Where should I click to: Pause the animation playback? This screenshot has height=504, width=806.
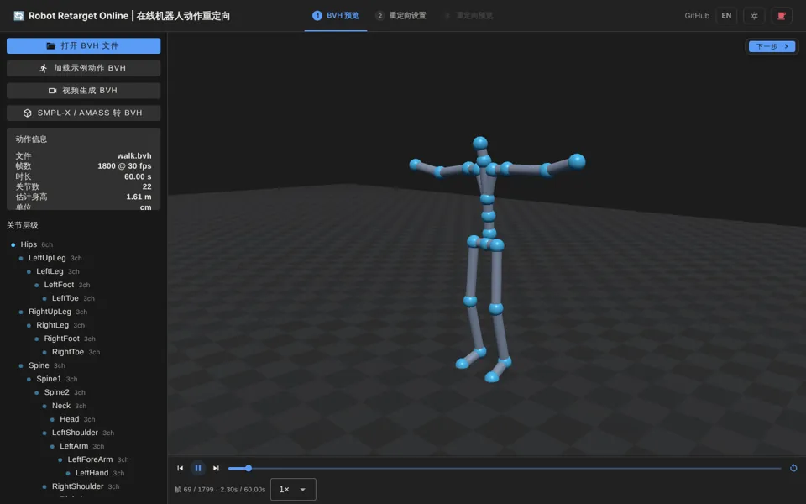(198, 468)
